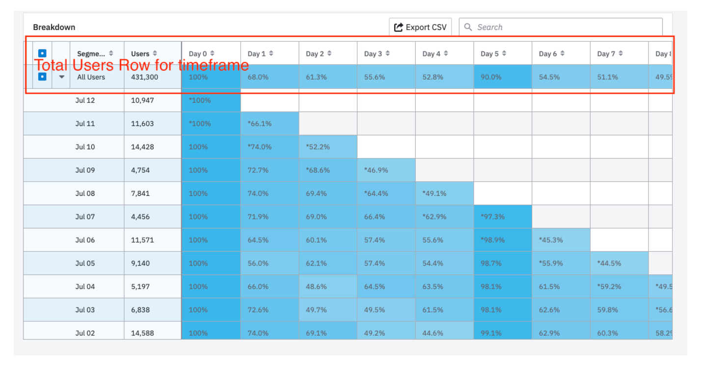
Task: Sort by Day 0 column
Action: [x=201, y=53]
